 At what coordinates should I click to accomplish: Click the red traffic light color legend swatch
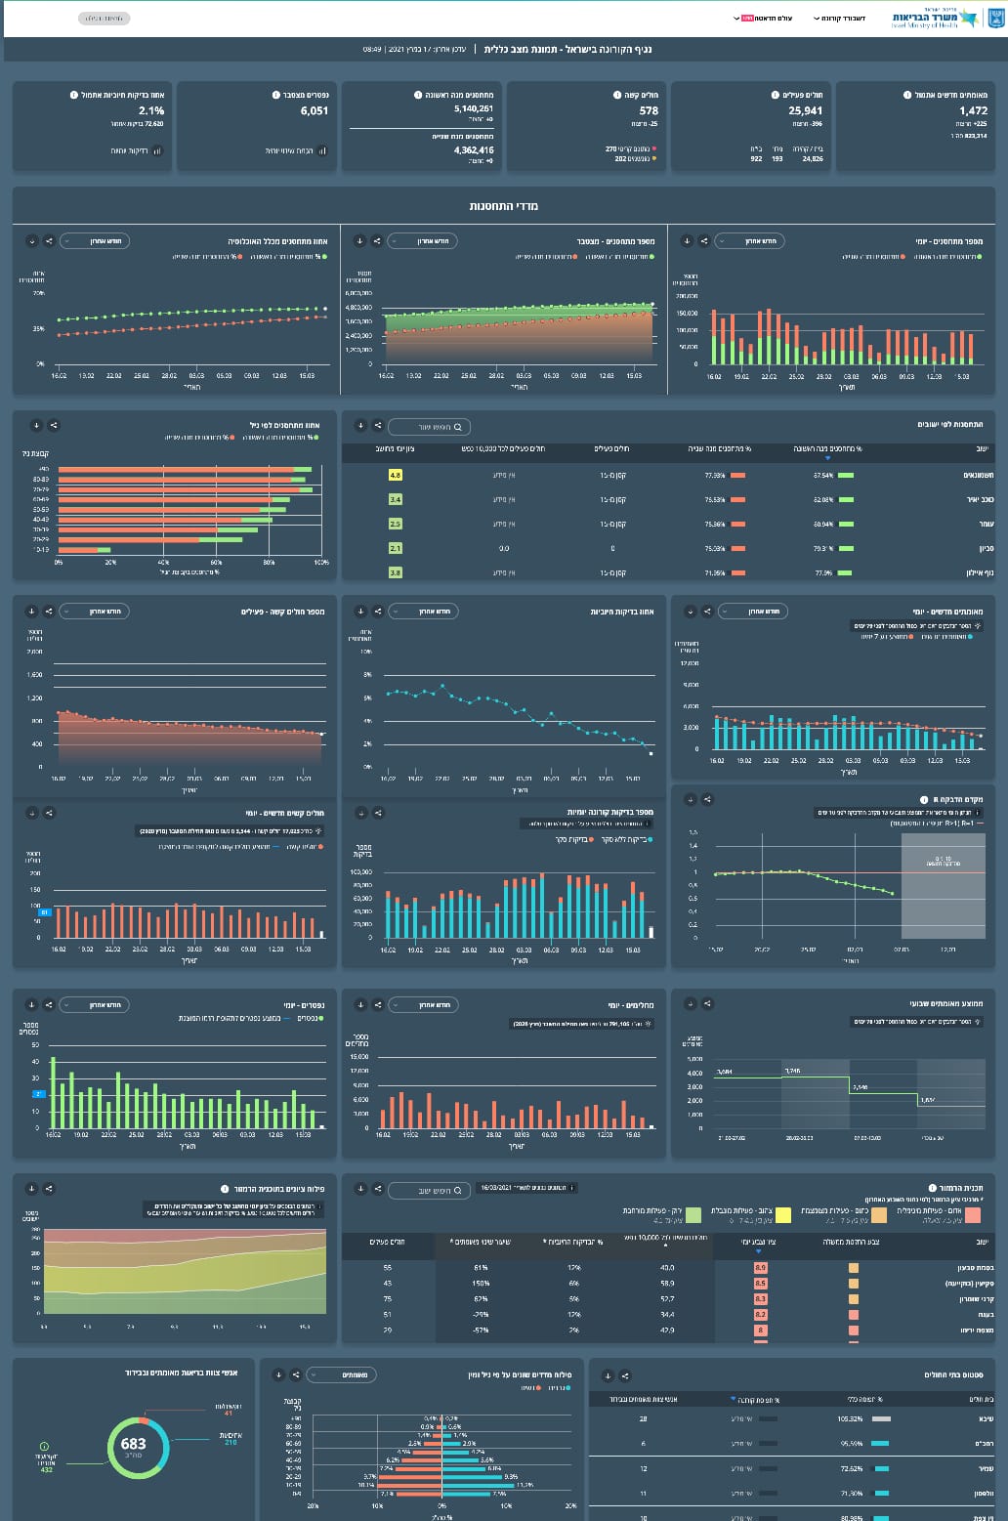click(x=972, y=1215)
